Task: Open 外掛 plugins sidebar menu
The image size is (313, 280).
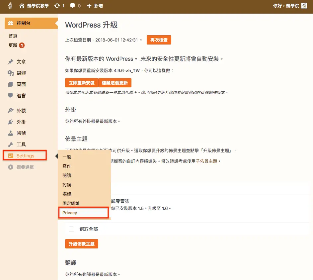Action: pyautogui.click(x=21, y=122)
